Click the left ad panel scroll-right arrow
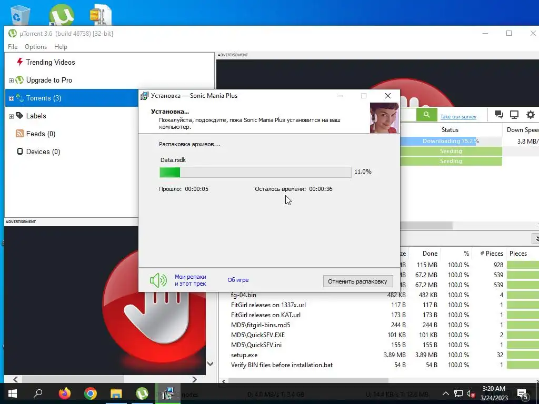539x404 pixels. pyautogui.click(x=194, y=379)
